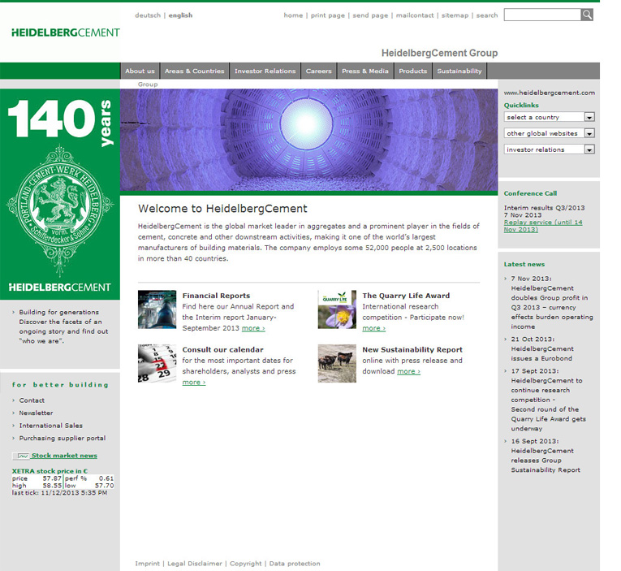Click the 140 years anniversary emblem
Image resolution: width=621 pixels, height=571 pixels.
click(x=60, y=194)
